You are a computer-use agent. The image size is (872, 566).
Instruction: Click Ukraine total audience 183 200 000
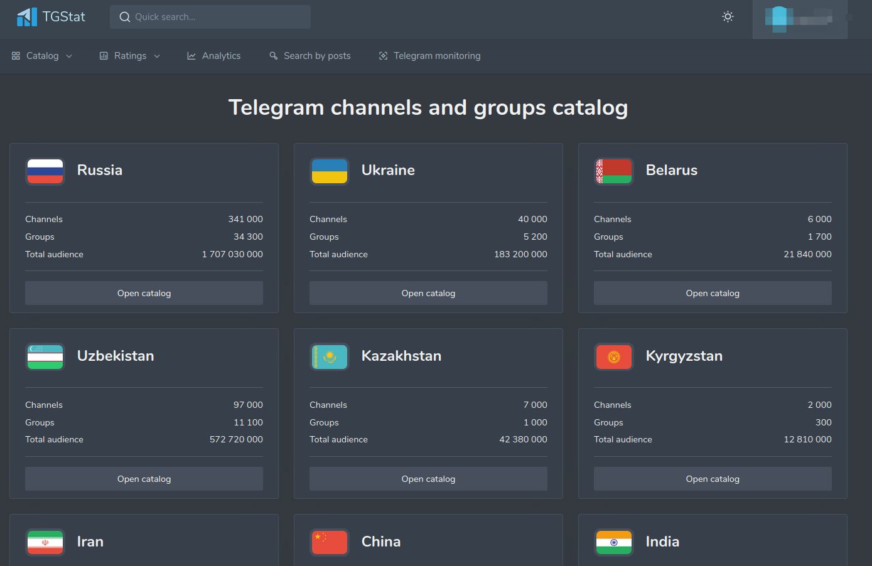(x=520, y=254)
